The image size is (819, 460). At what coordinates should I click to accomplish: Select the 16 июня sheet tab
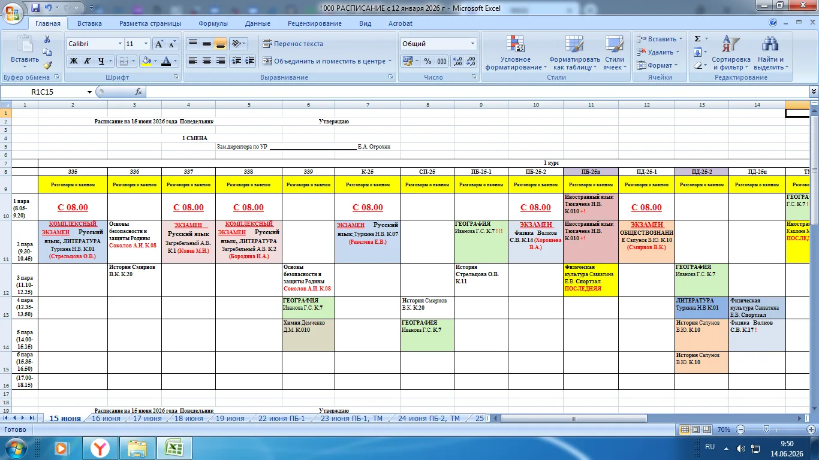[106, 419]
